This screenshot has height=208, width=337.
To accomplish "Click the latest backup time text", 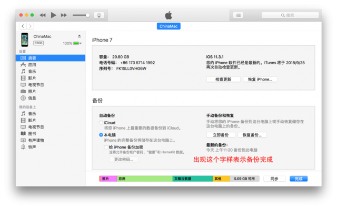I will click(232, 150).
